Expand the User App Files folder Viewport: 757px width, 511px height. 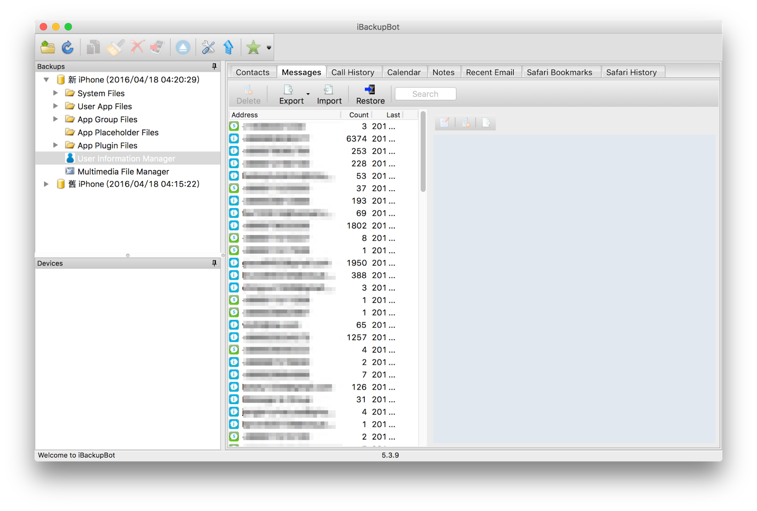pyautogui.click(x=55, y=106)
